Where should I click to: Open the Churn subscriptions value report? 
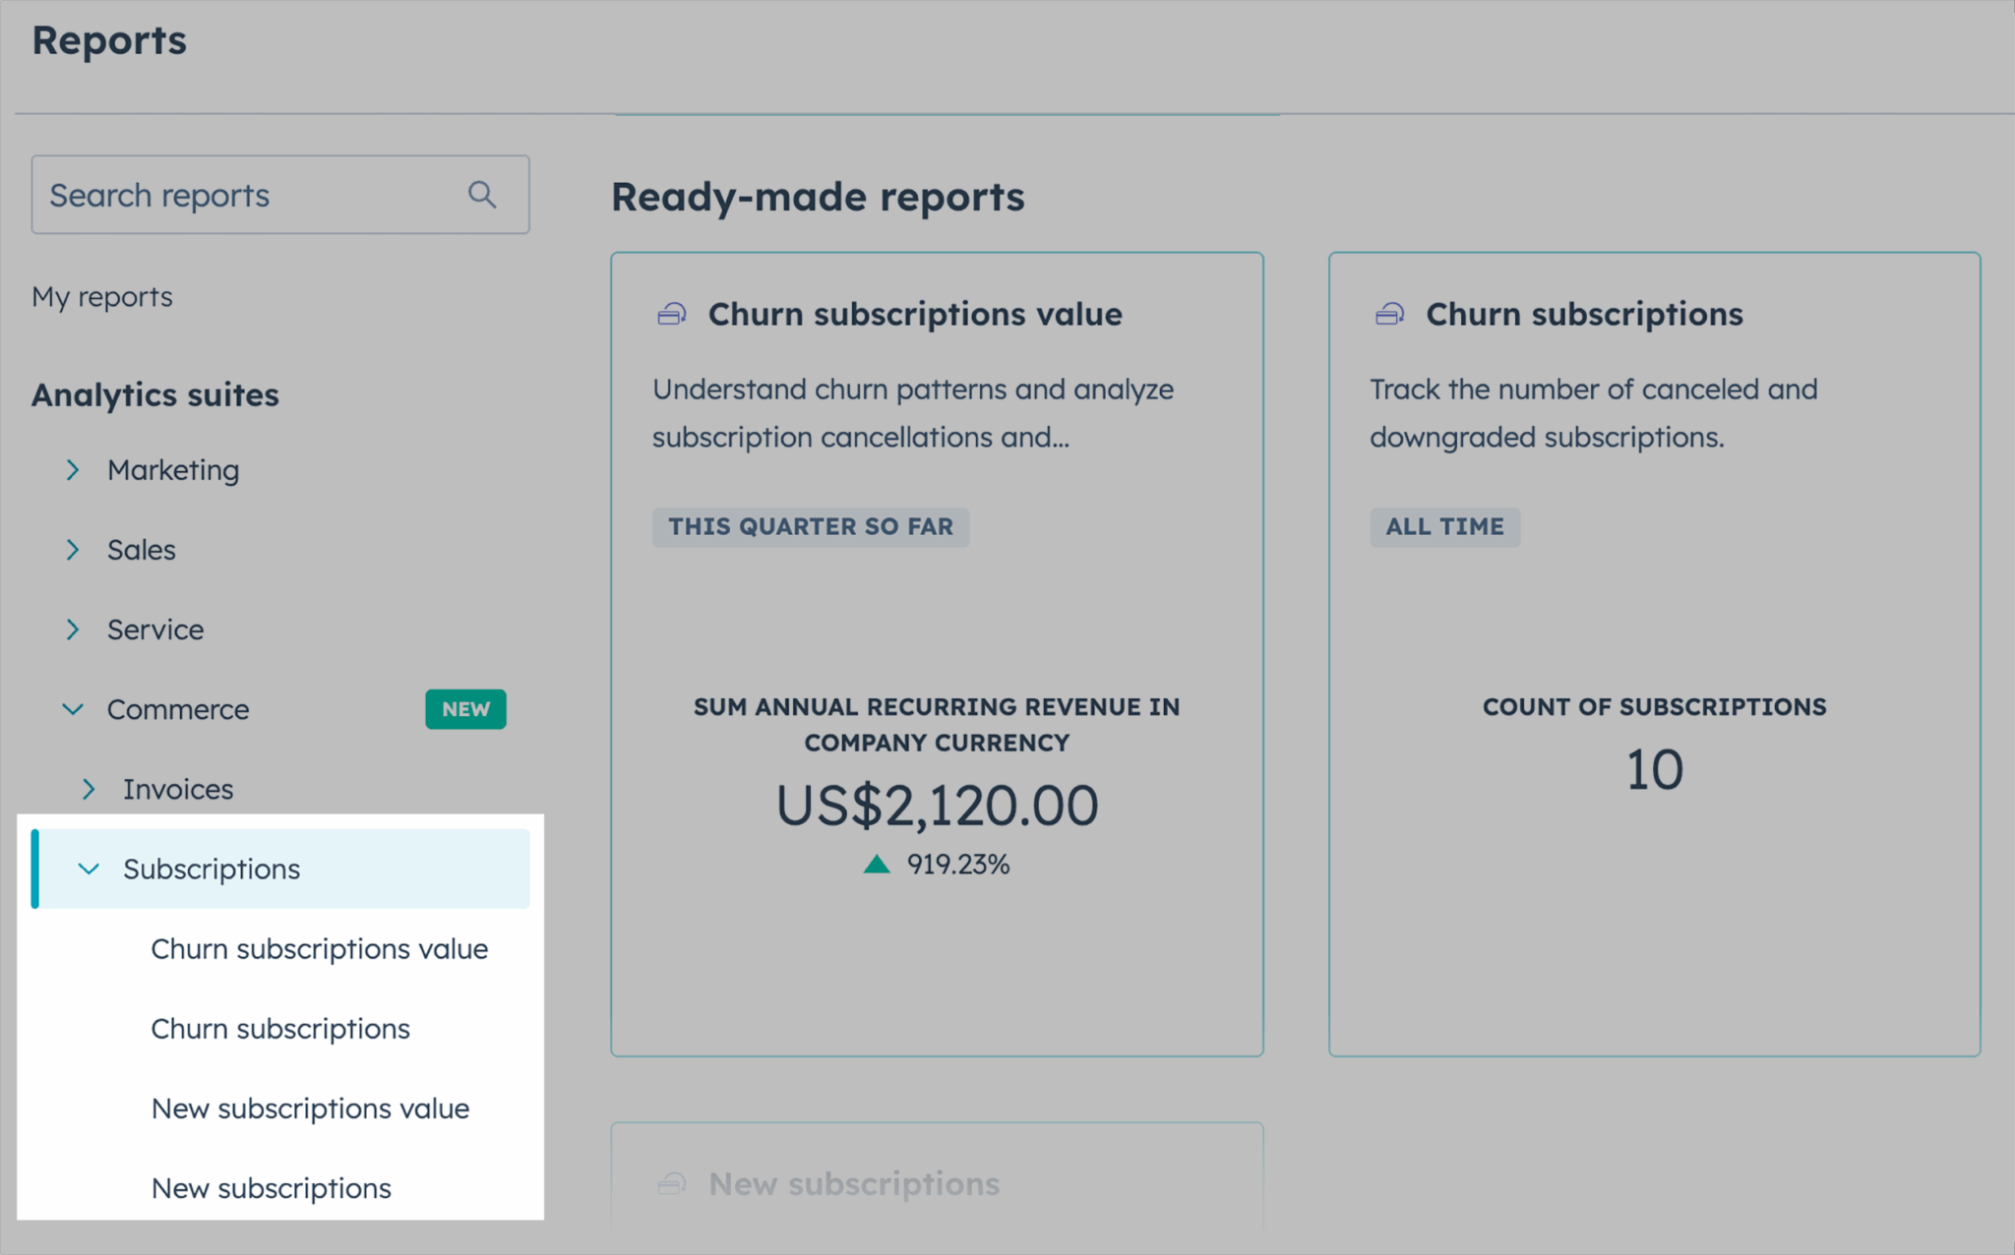[x=319, y=949]
